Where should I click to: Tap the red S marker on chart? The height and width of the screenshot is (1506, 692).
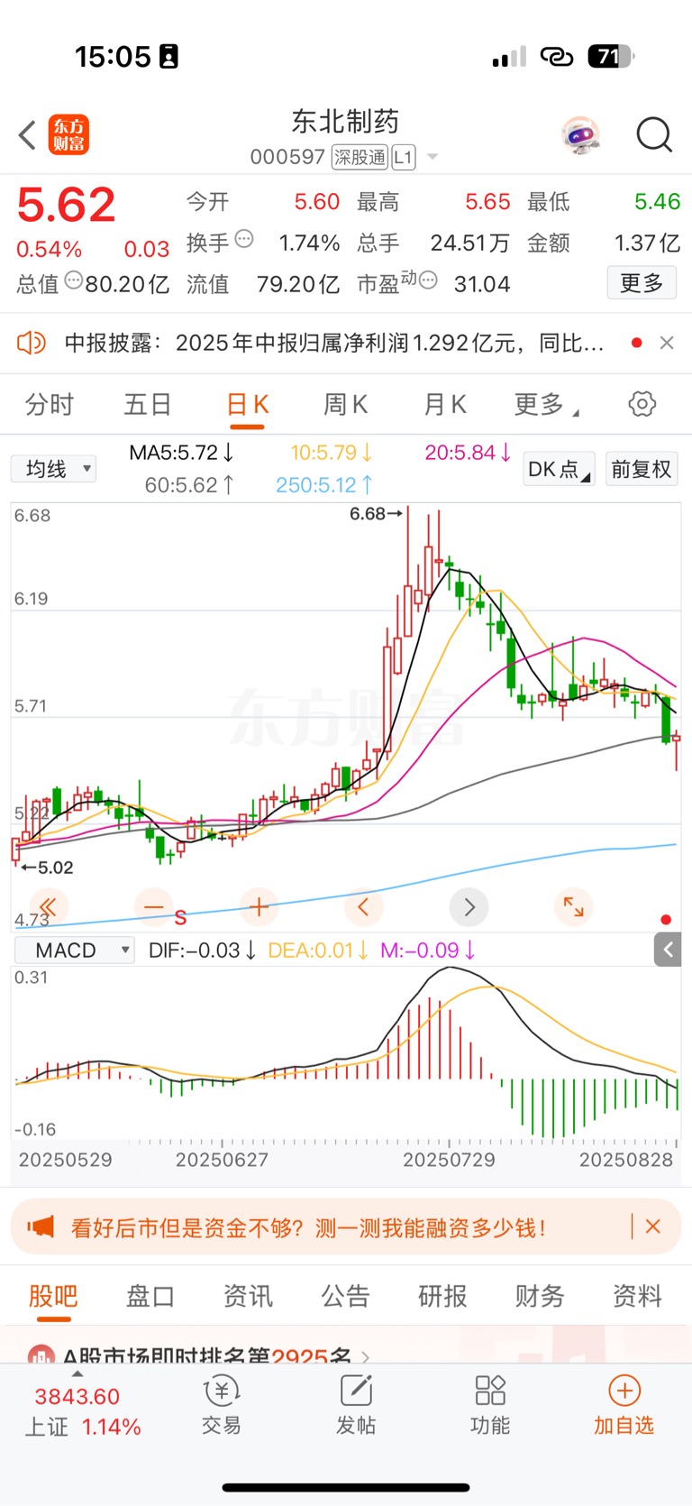pos(180,918)
